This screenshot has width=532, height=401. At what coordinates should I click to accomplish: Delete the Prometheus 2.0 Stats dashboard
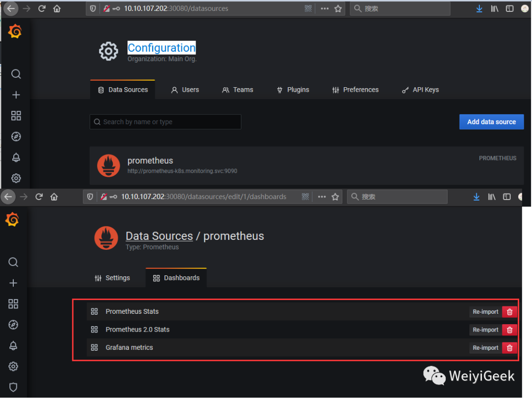pos(510,330)
